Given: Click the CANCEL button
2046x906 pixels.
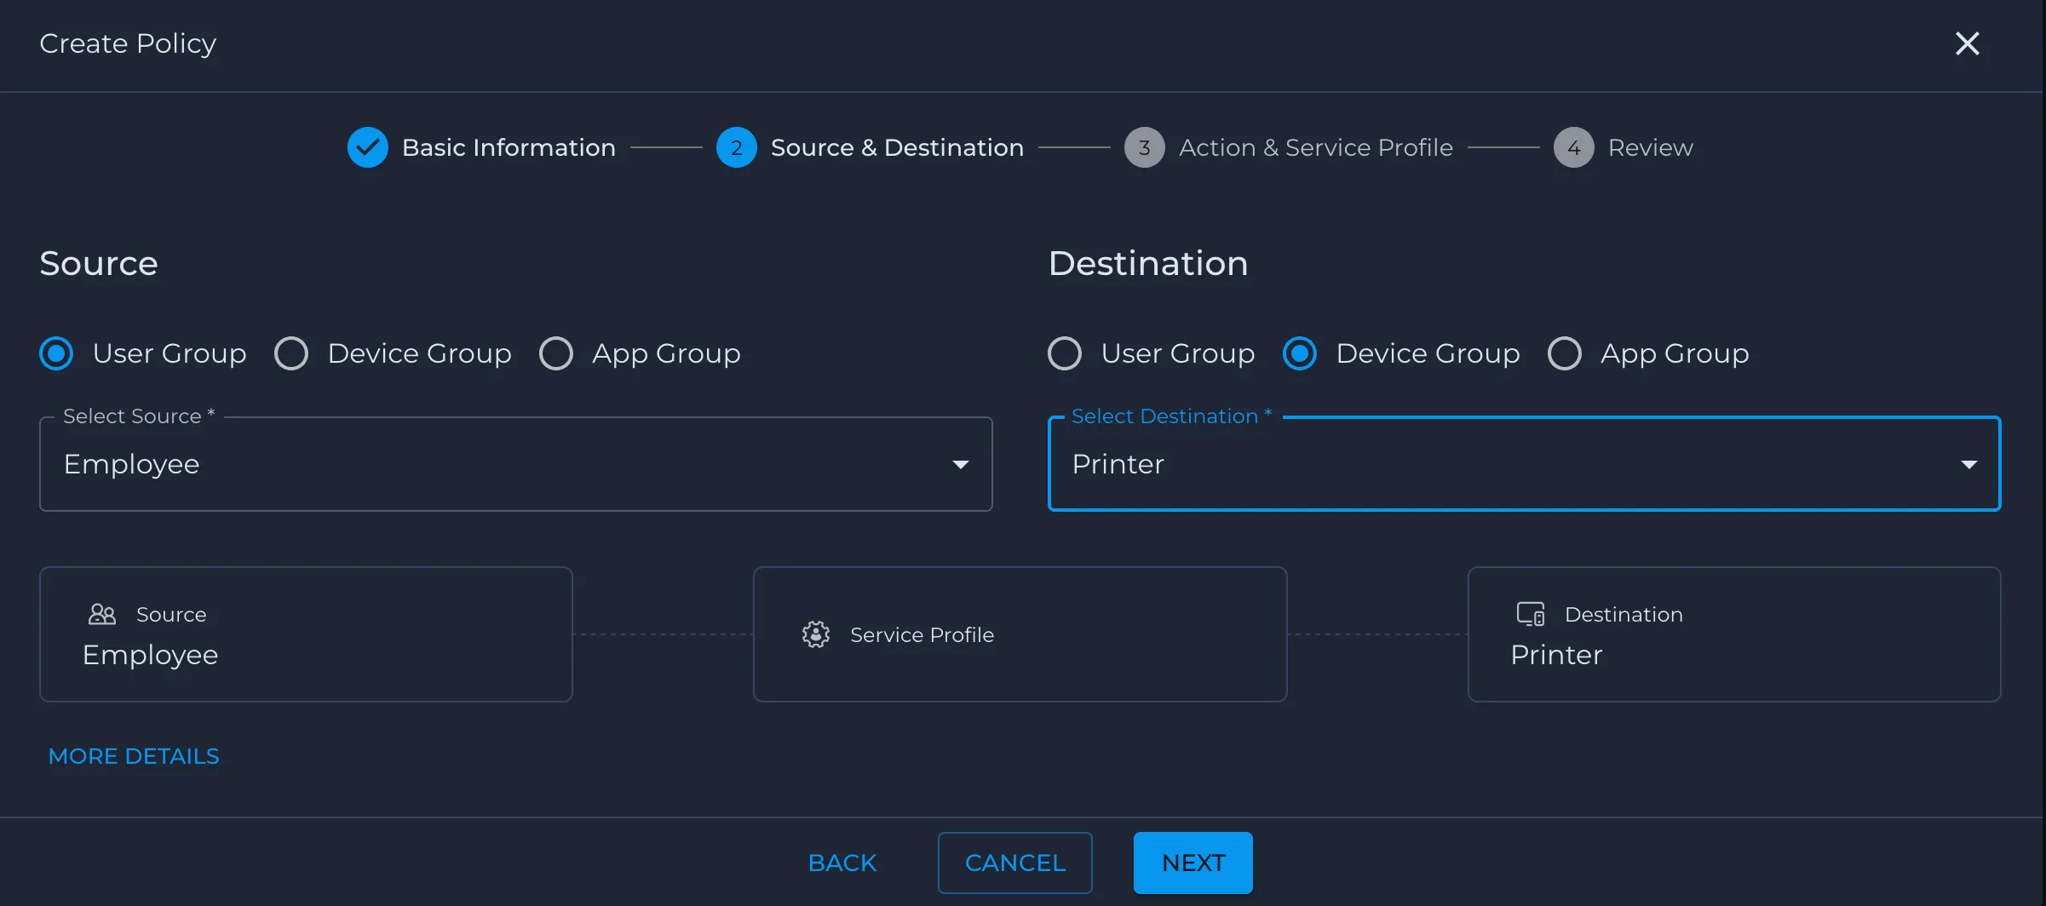Looking at the screenshot, I should [1015, 863].
